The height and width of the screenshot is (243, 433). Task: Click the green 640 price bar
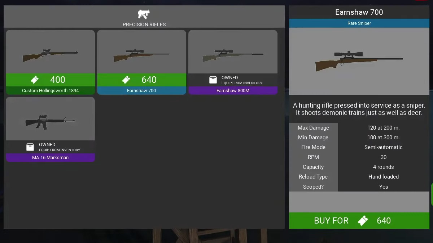pyautogui.click(x=141, y=80)
